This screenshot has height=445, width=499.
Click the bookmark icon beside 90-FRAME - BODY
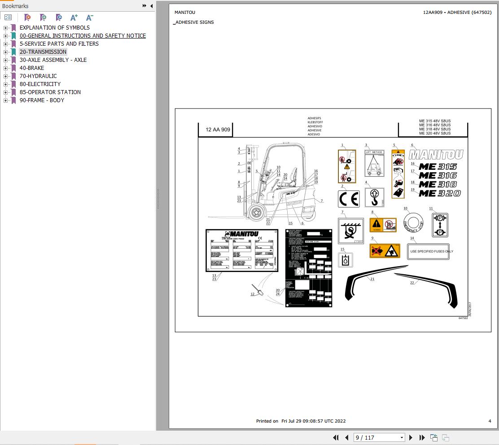point(13,100)
